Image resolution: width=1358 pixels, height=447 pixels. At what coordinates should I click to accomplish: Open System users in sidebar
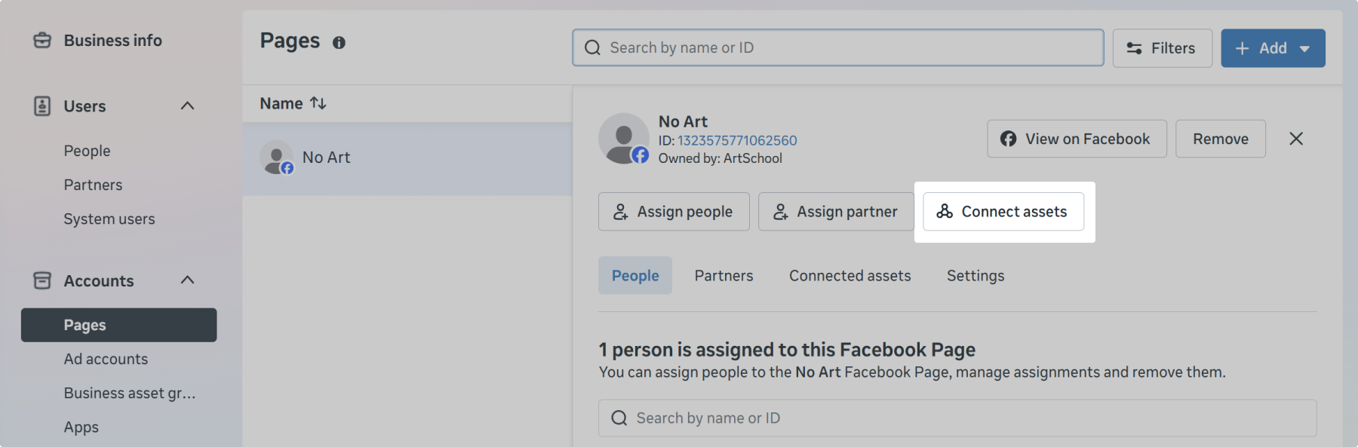click(x=109, y=219)
